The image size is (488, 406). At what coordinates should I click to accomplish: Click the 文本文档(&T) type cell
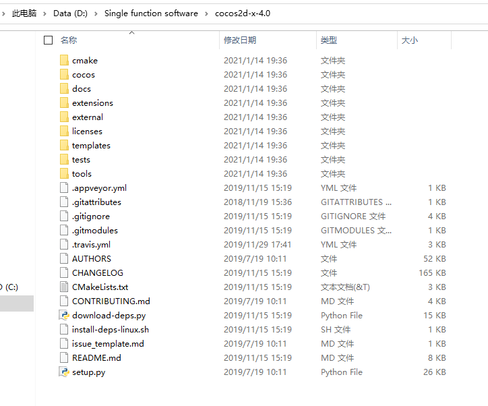click(346, 287)
